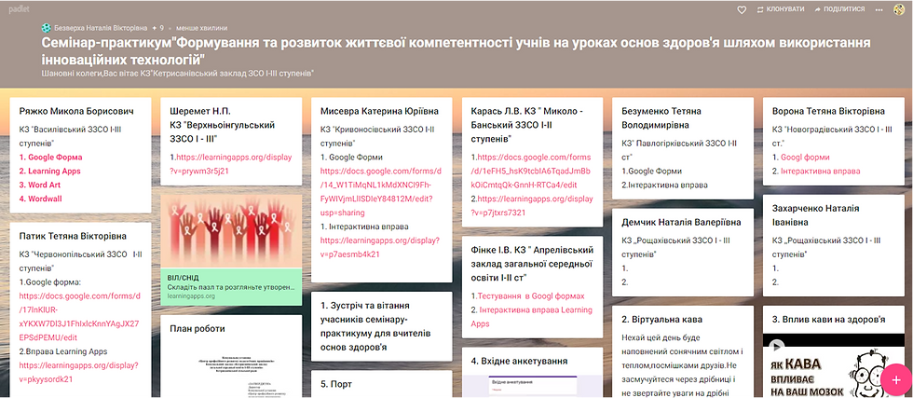The image size is (913, 398).
Task: Play the coffee video
Action: (x=775, y=347)
